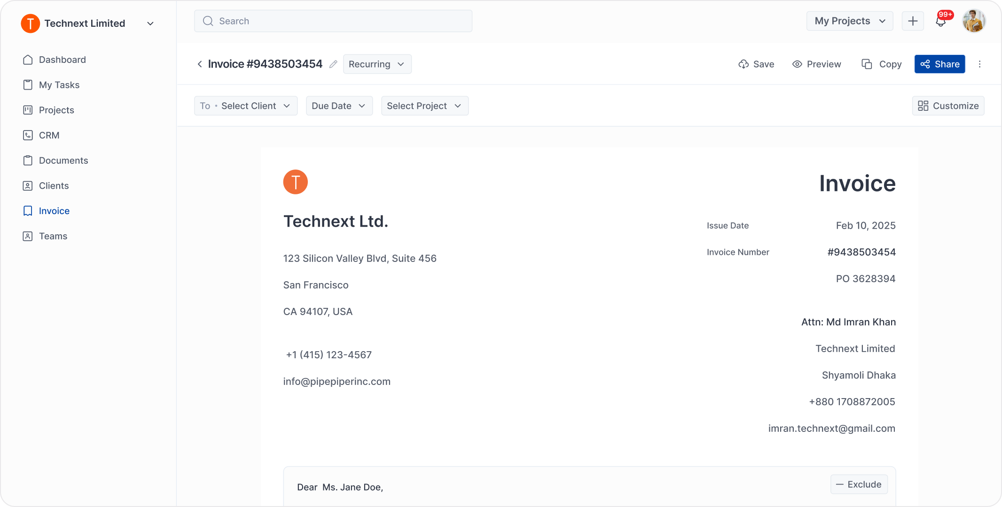This screenshot has width=1002, height=507.
Task: Navigate to Dashboard in sidebar
Action: tap(62, 60)
